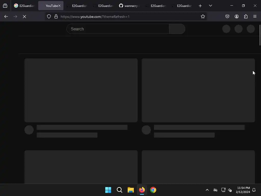This screenshot has height=196, width=261.
Task: Select the YouTube tab
Action: (51, 6)
